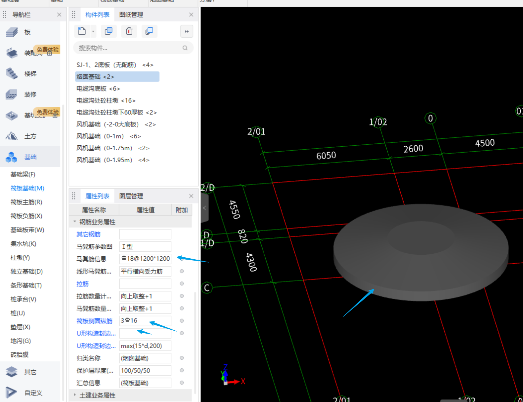
Task: Close the 构件列表 panel
Action: (x=191, y=15)
